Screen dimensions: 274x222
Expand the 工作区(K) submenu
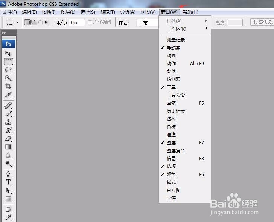pyautogui.click(x=185, y=29)
